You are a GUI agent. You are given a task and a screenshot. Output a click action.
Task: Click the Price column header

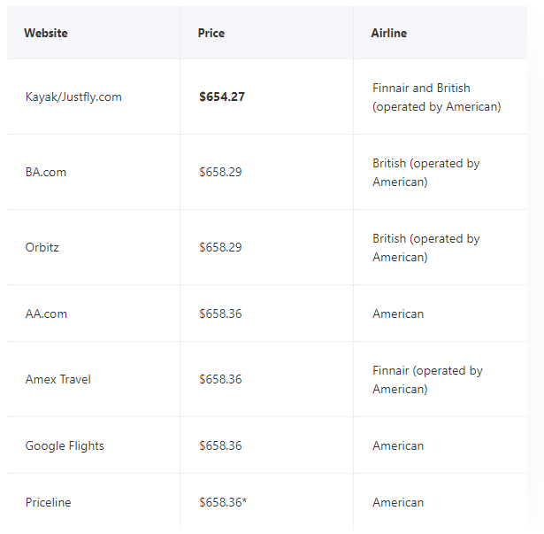tap(211, 34)
